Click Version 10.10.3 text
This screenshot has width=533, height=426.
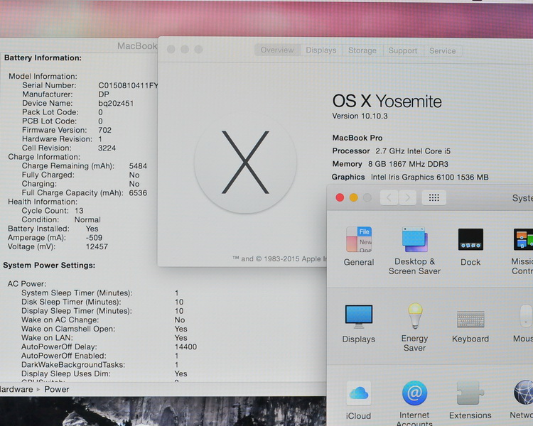click(x=360, y=116)
